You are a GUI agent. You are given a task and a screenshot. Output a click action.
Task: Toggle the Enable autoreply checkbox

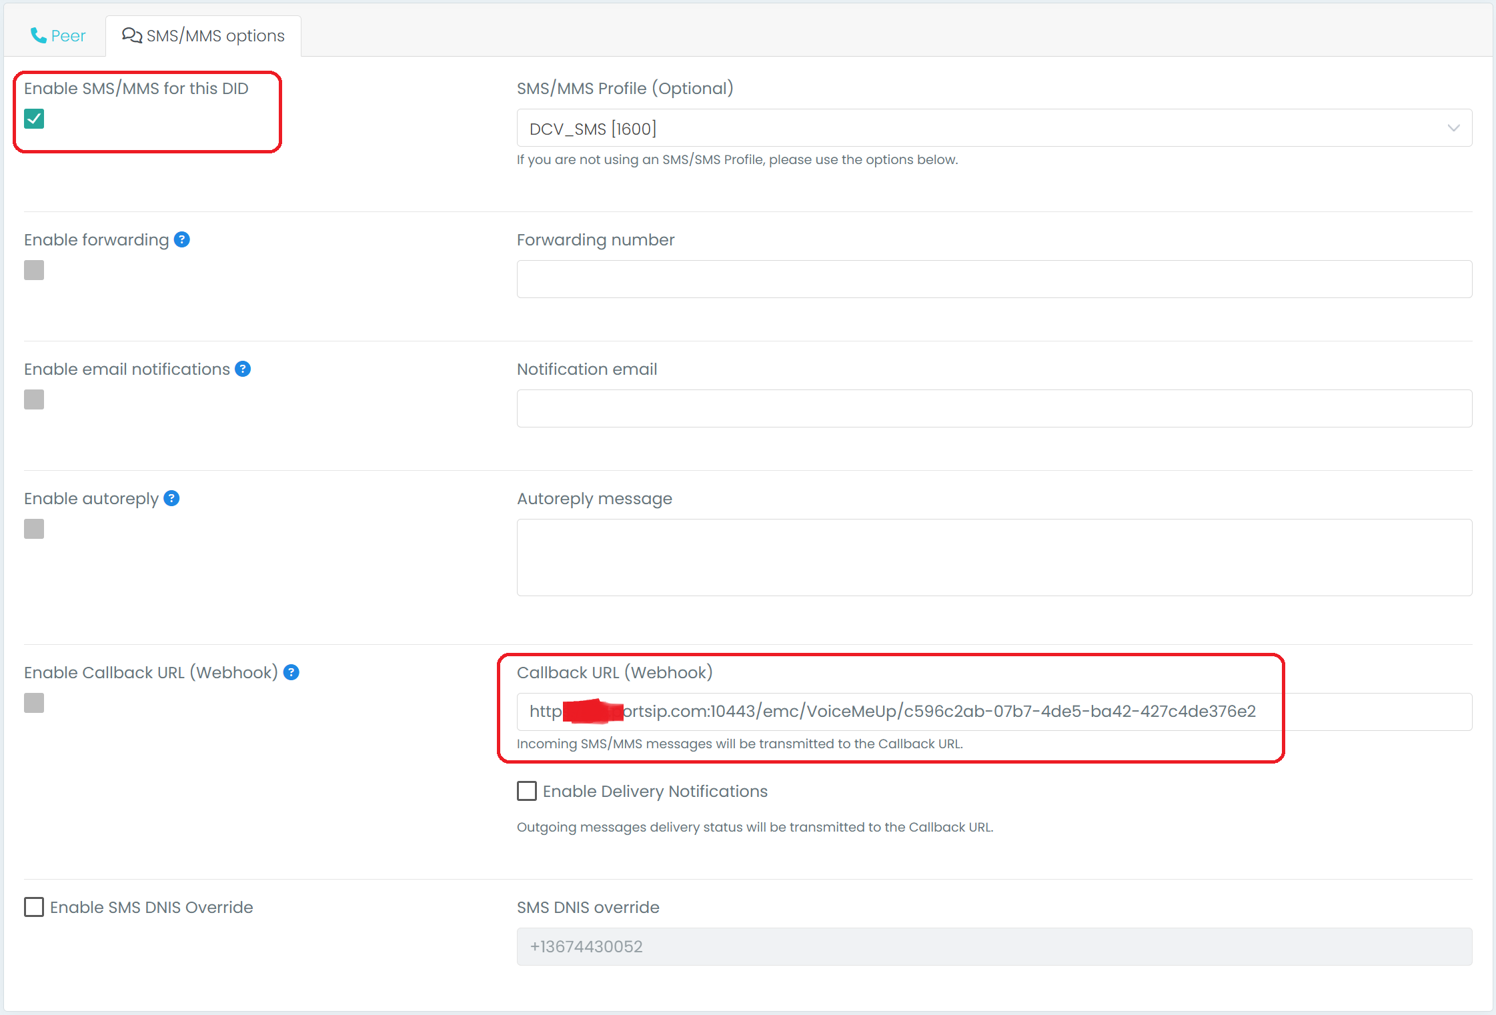pos(34,529)
